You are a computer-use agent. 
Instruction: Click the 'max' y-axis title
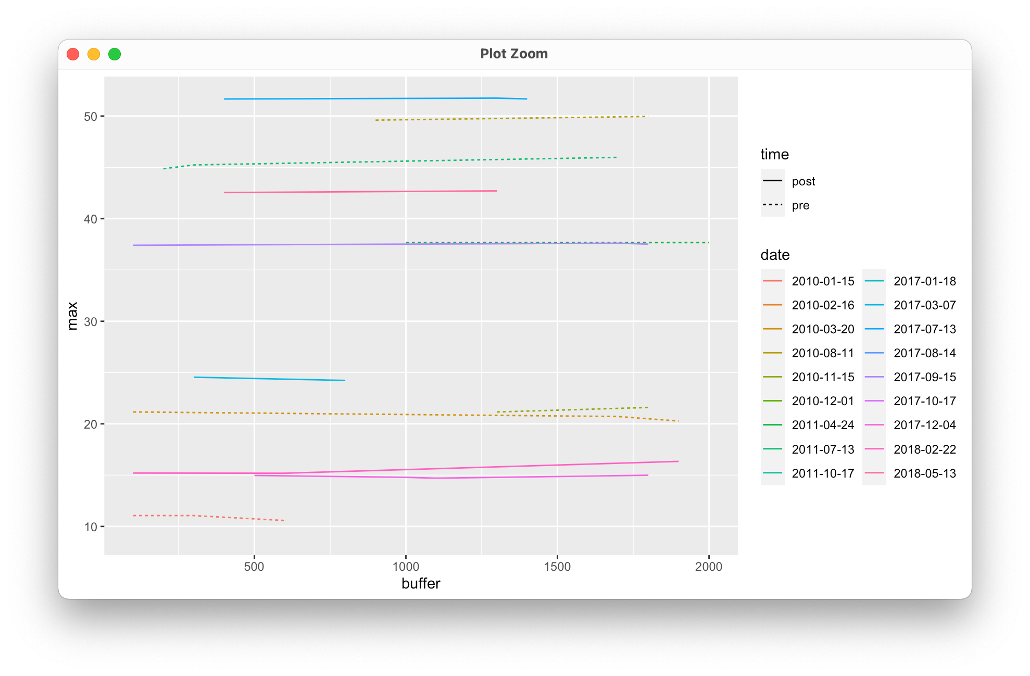click(x=72, y=316)
